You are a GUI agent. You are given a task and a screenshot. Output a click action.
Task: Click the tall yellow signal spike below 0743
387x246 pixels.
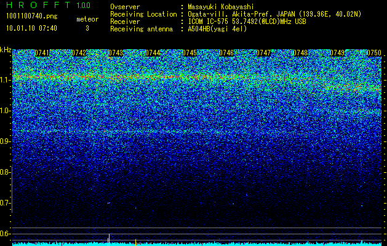109,240
